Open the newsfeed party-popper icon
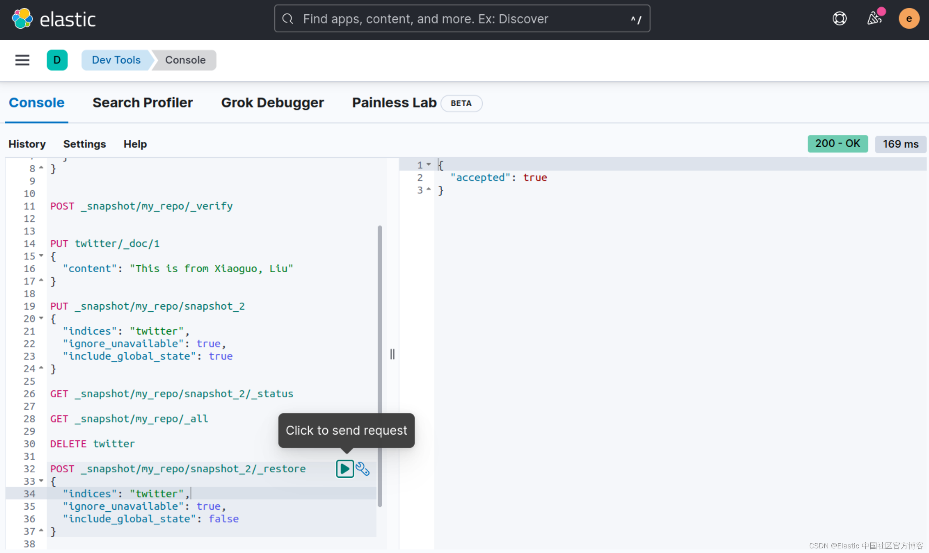 tap(874, 18)
